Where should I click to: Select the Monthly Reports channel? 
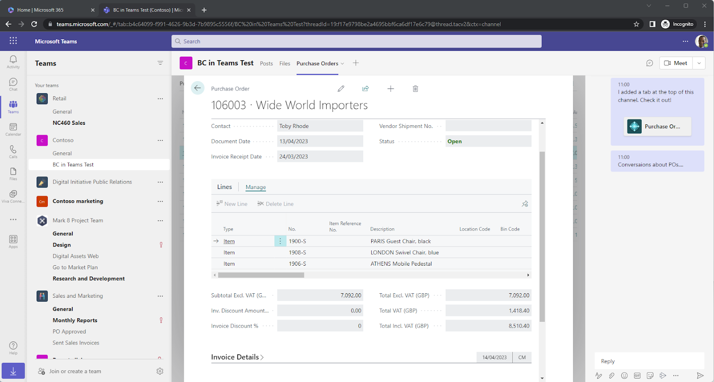(x=75, y=320)
